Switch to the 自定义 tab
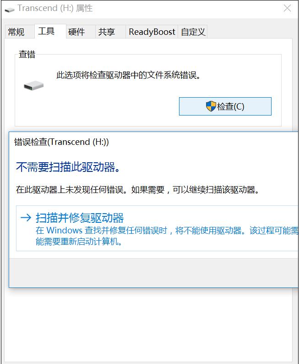 (193, 32)
